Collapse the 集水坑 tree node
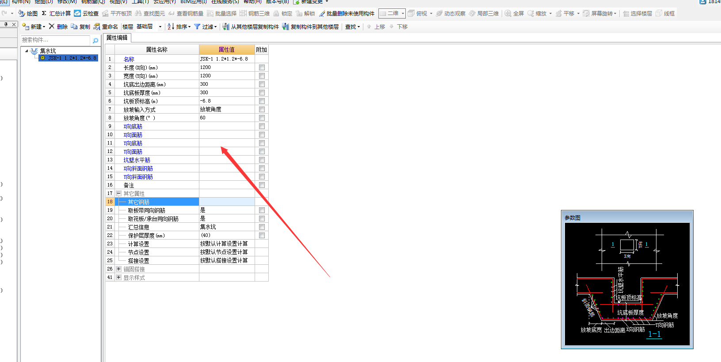 (27, 51)
